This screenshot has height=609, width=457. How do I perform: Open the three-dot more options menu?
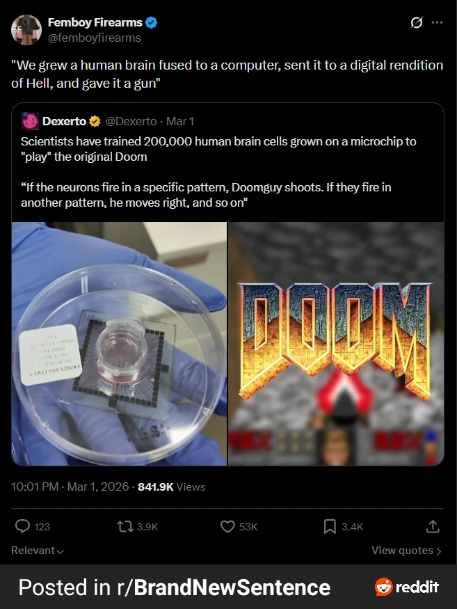pos(438,22)
